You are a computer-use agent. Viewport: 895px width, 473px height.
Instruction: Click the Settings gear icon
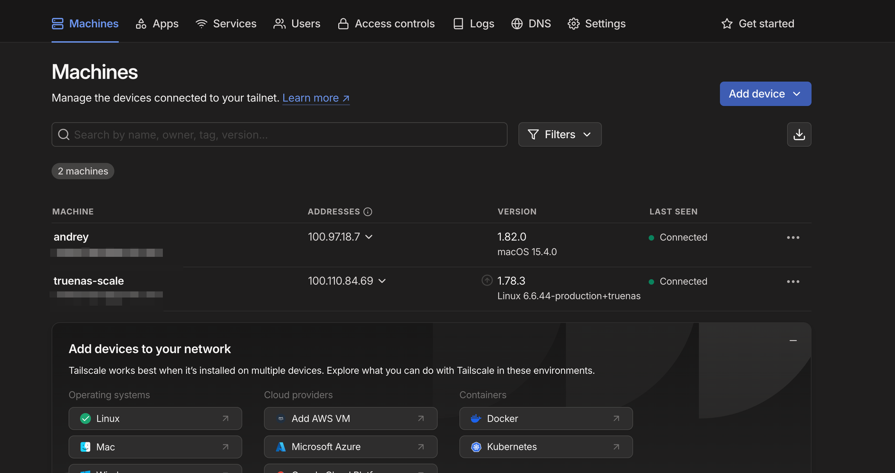pyautogui.click(x=574, y=24)
